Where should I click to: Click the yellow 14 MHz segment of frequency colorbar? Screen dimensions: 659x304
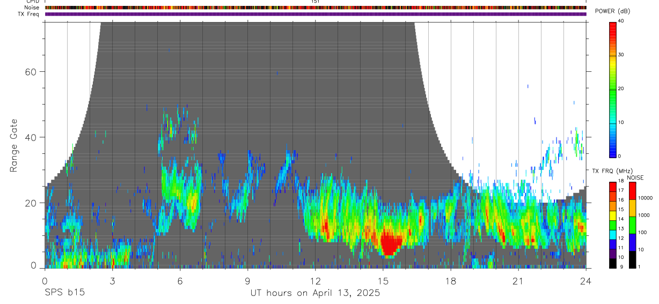[x=613, y=216]
